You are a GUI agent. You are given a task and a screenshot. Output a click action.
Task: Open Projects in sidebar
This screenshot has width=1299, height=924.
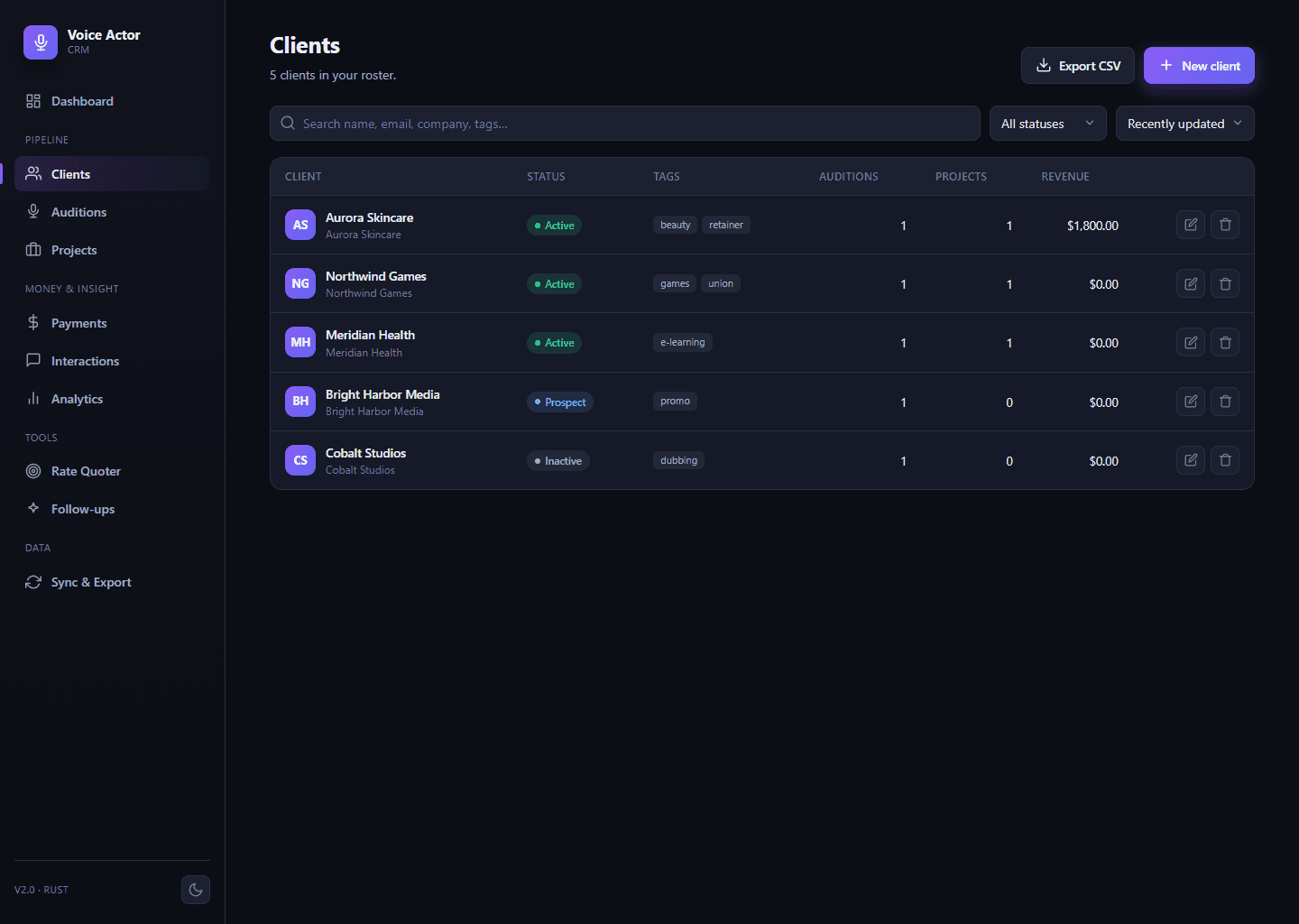click(x=112, y=250)
